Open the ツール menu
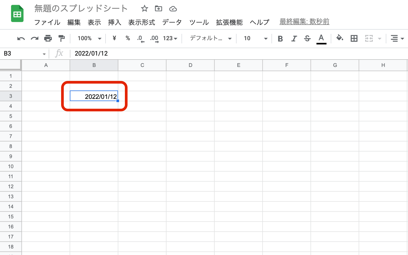Viewport: 408px width, 255px height. (199, 22)
